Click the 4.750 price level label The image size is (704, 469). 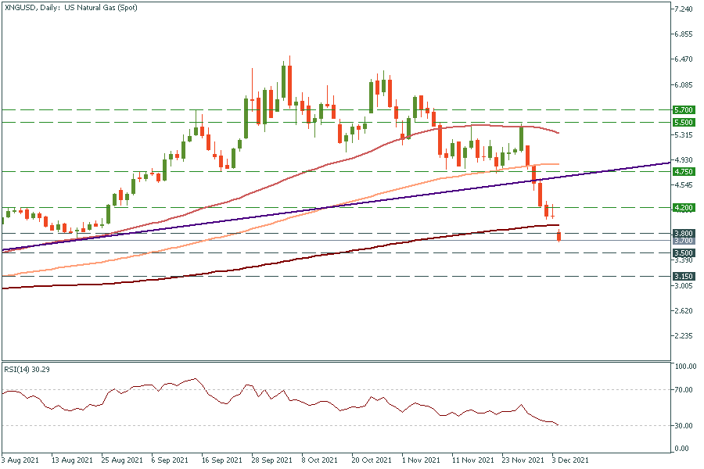684,171
